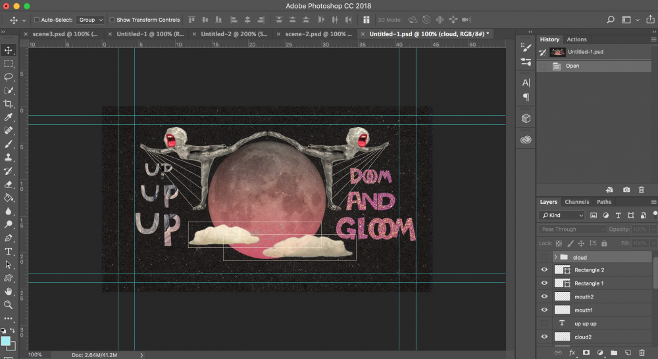Viewport: 658px width, 359px height.
Task: Select the Rectangular Marquee tool
Action: point(8,64)
